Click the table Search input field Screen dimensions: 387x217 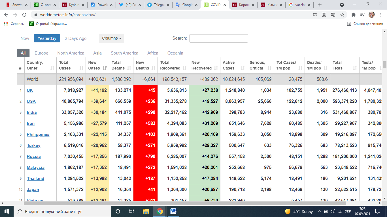coord(218,38)
